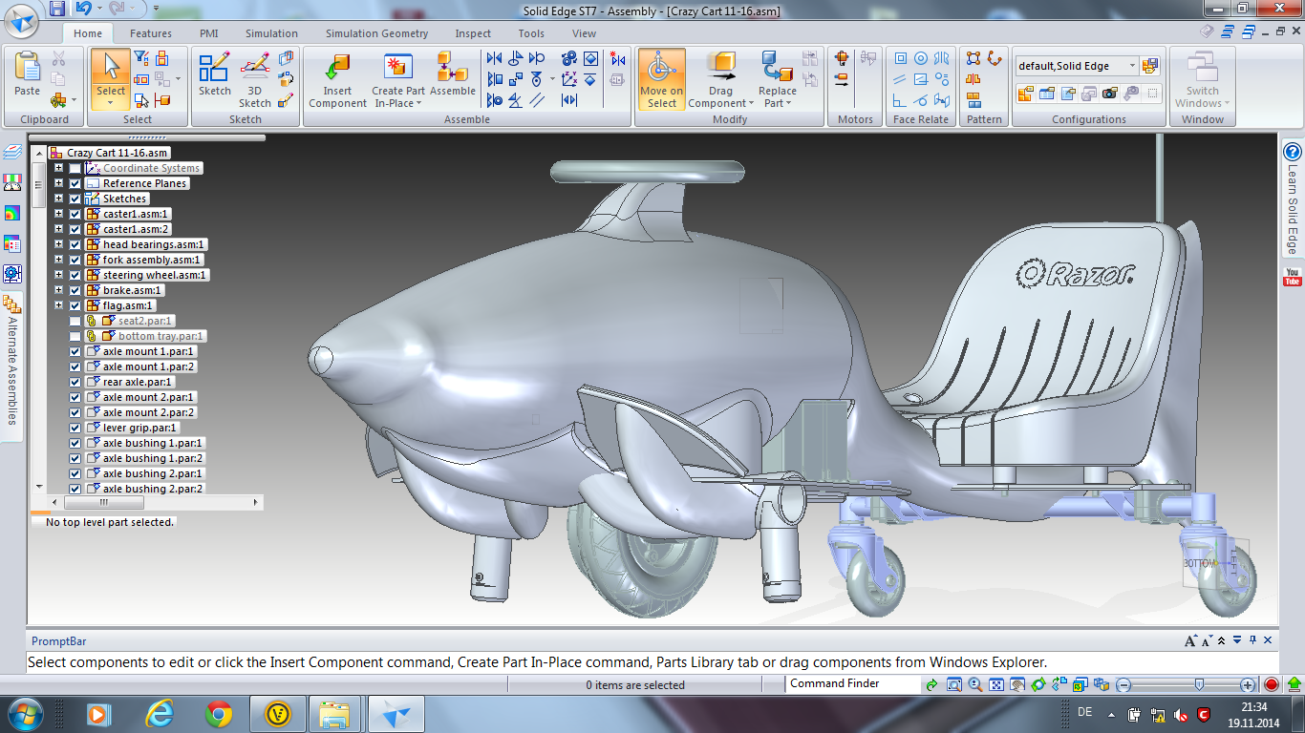Screen dimensions: 1305x733
Task: Check the Coordinate Systems checkbox
Action: (75, 168)
